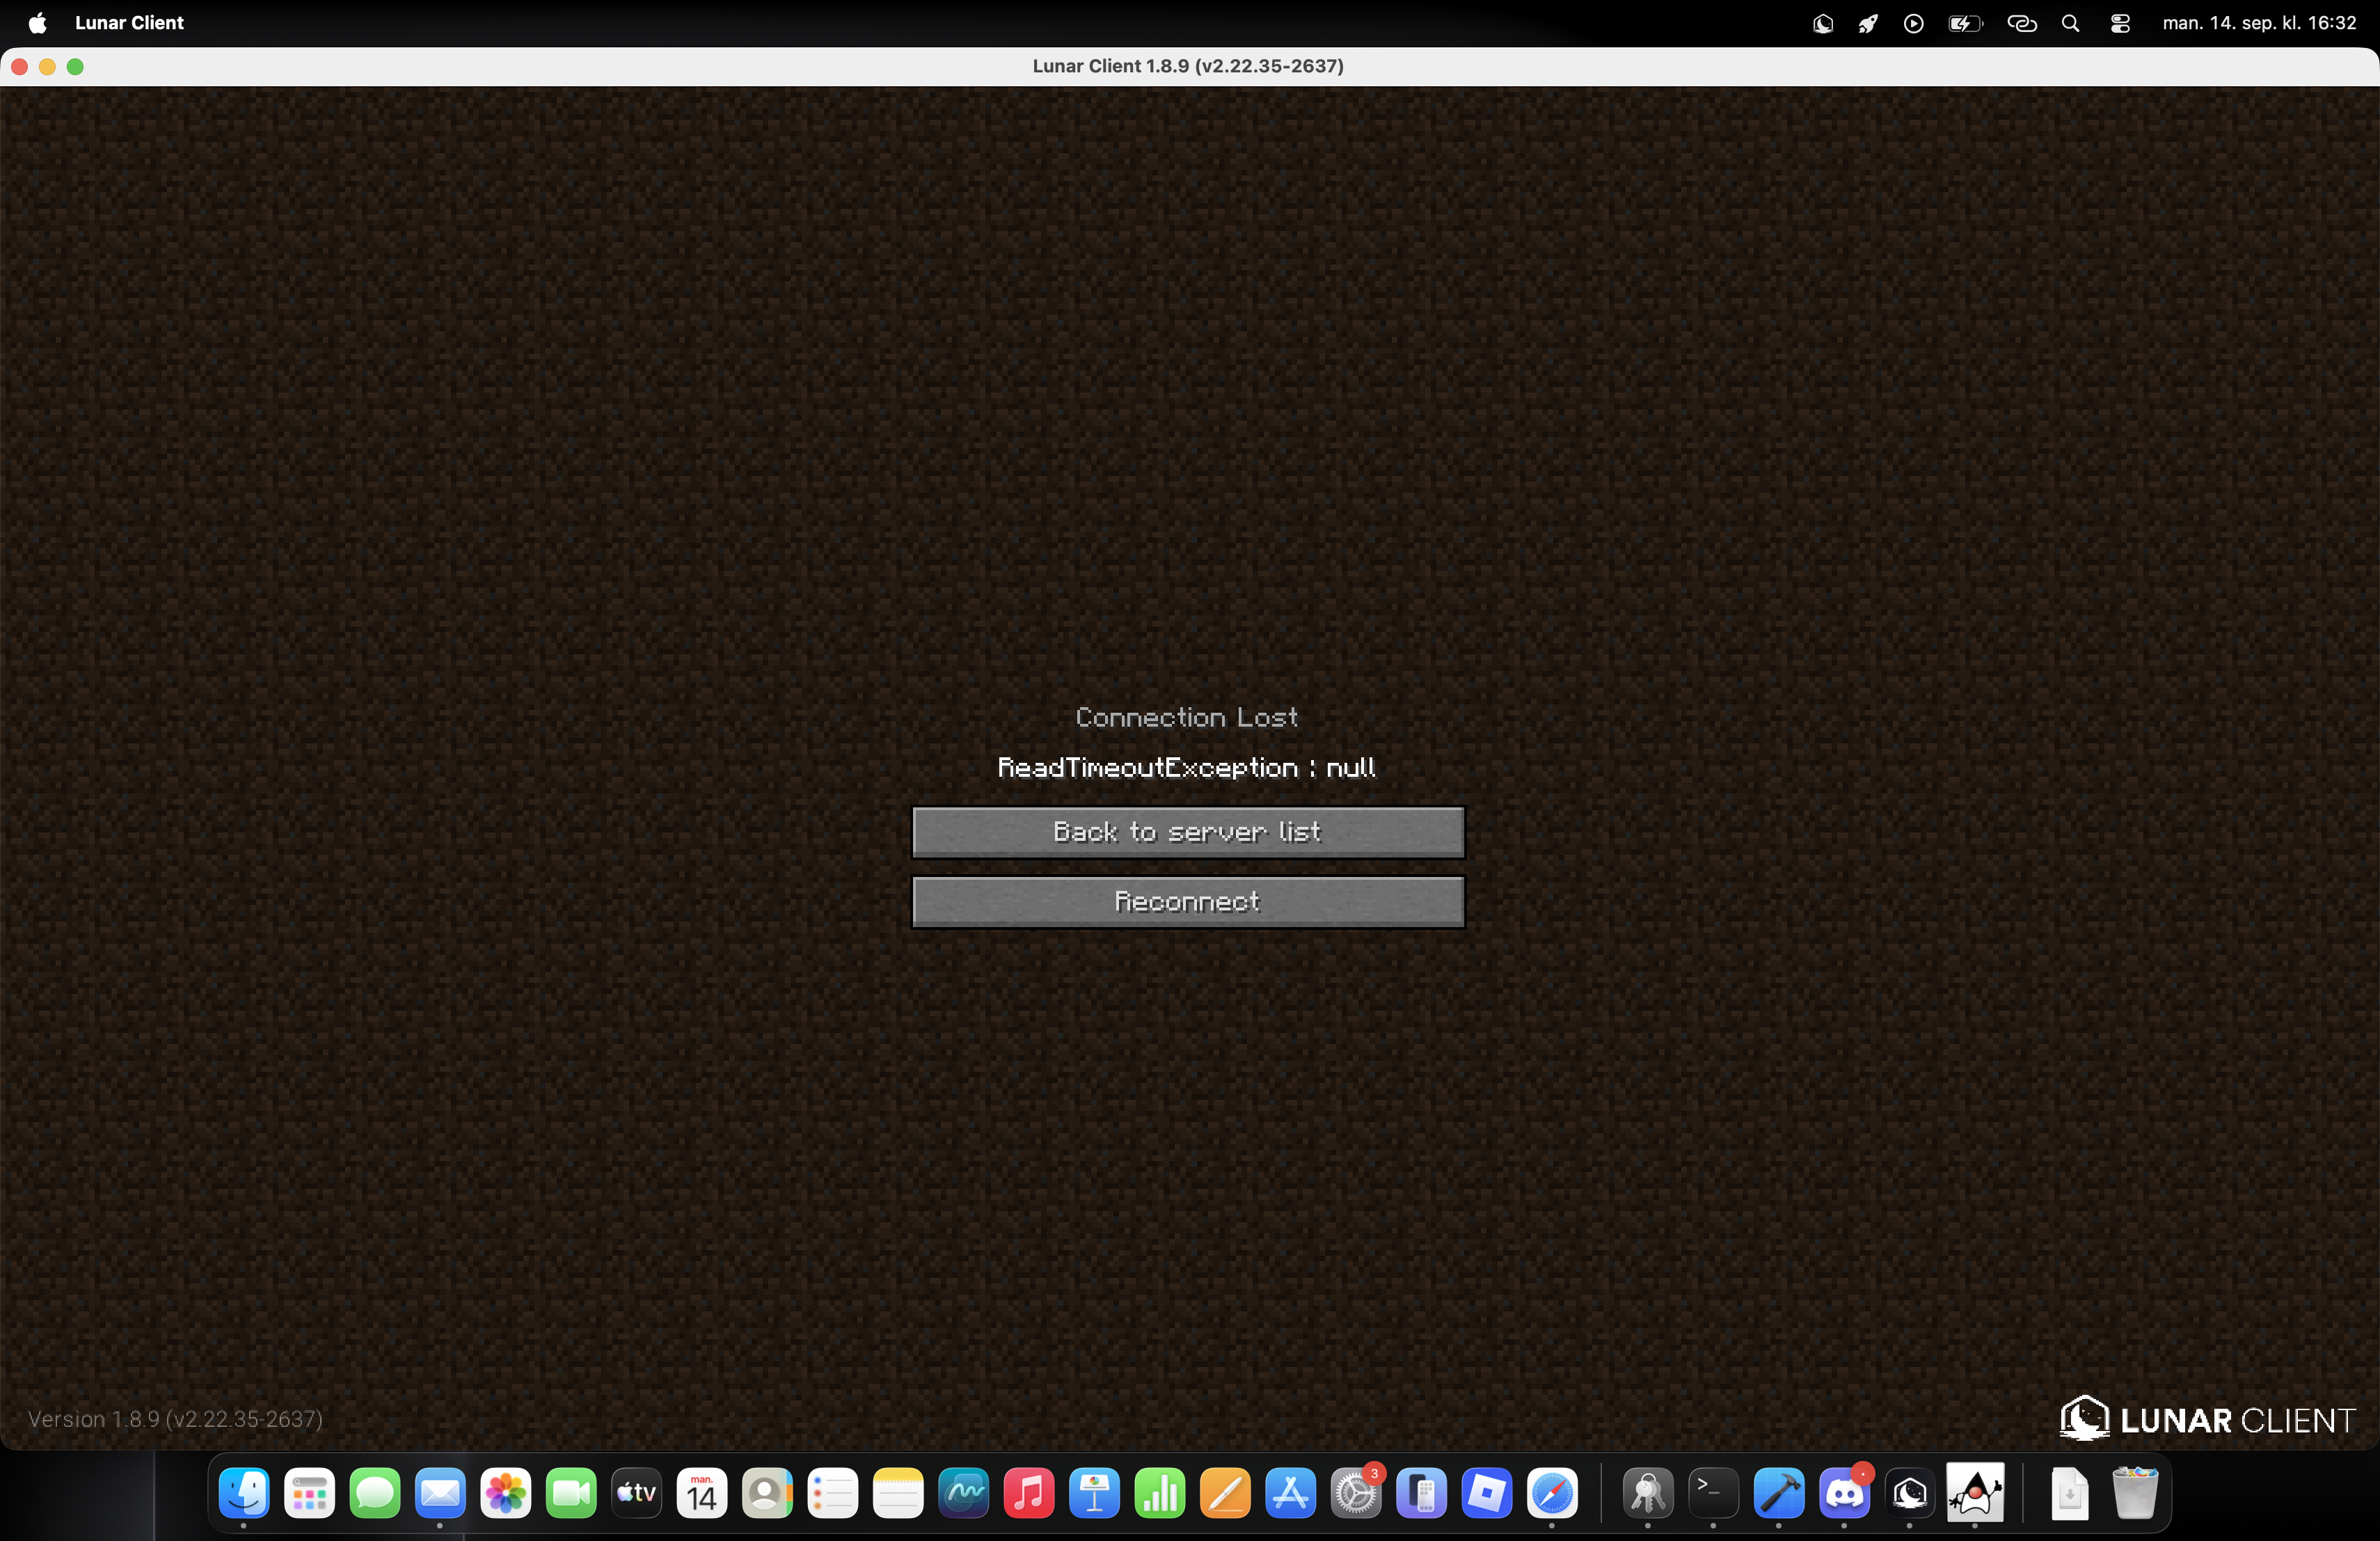Screen dimensions: 2380x1541
Task: Click the yellow minimize window button
Action: tap(47, 66)
